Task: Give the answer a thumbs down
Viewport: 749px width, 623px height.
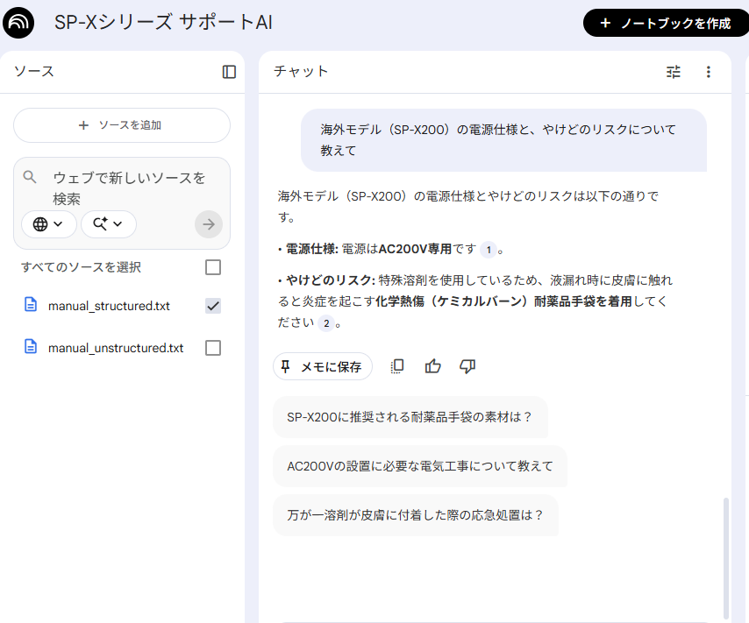Action: coord(467,366)
